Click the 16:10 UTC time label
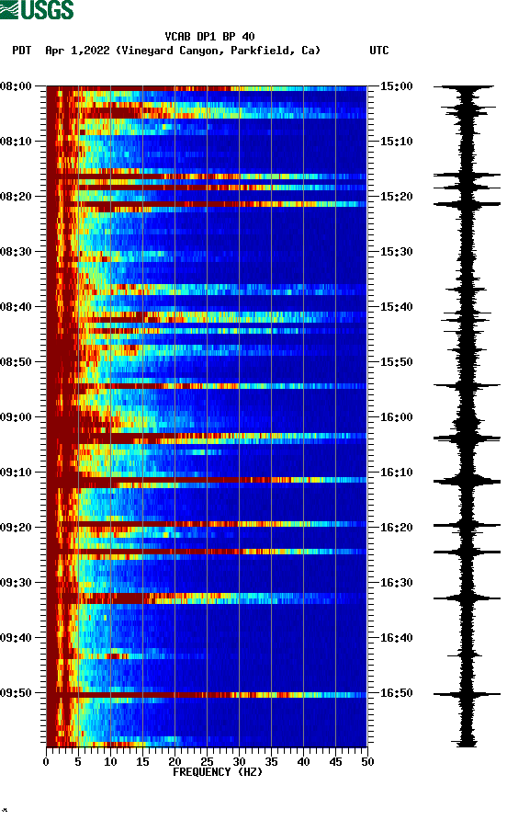This screenshot has height=820, width=507. click(x=396, y=473)
